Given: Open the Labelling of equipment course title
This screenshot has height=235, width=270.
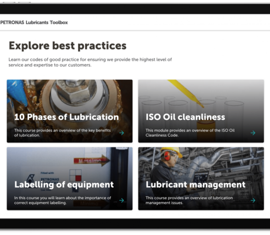Looking at the screenshot, I should point(64,184).
